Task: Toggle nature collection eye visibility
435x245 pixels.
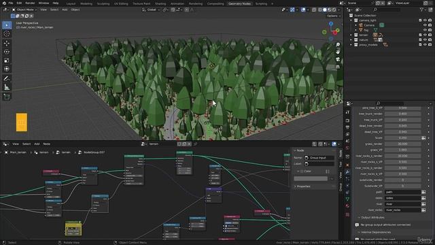Action: (x=425, y=39)
